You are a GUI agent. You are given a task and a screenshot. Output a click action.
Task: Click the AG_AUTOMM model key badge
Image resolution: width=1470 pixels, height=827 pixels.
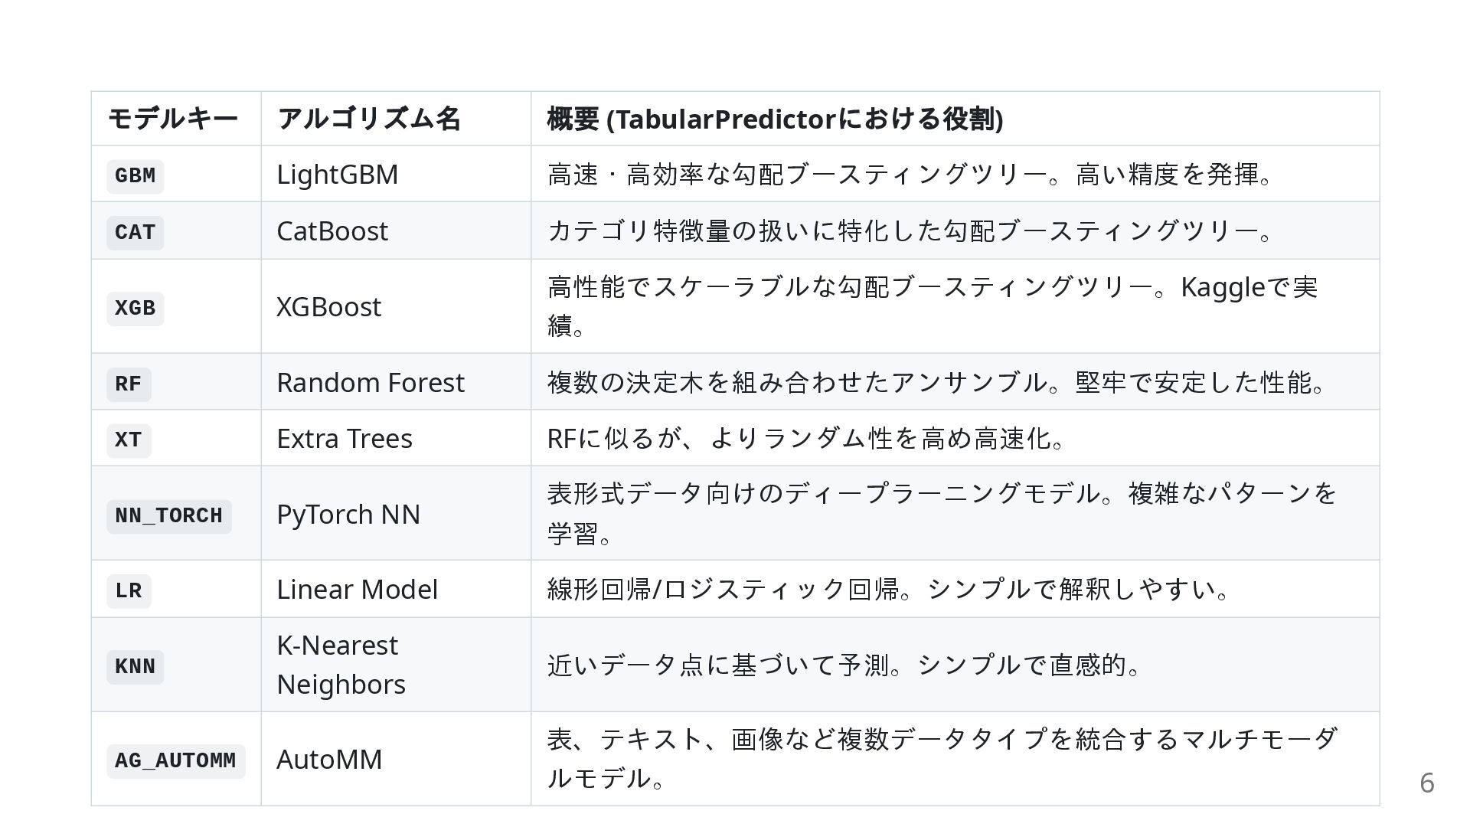click(x=175, y=761)
